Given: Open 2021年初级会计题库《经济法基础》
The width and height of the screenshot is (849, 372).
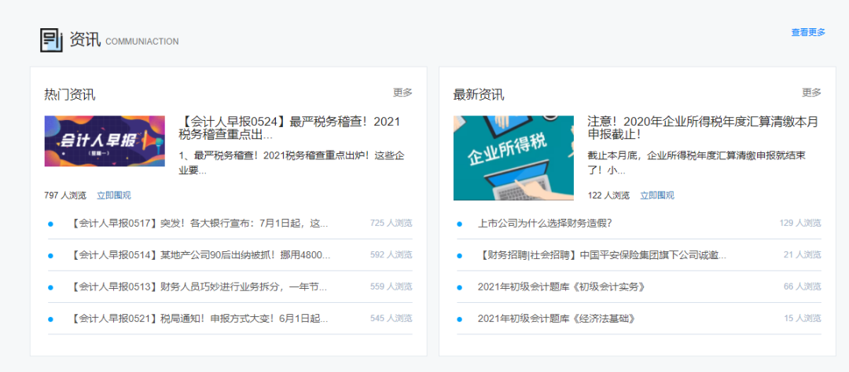Looking at the screenshot, I should click(556, 319).
